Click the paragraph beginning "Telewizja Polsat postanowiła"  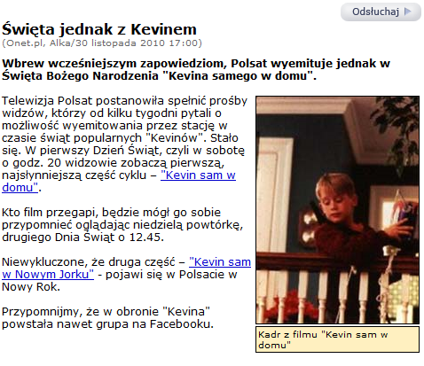click(125, 144)
